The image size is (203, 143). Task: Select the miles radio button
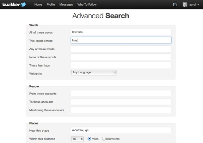coord(89,139)
